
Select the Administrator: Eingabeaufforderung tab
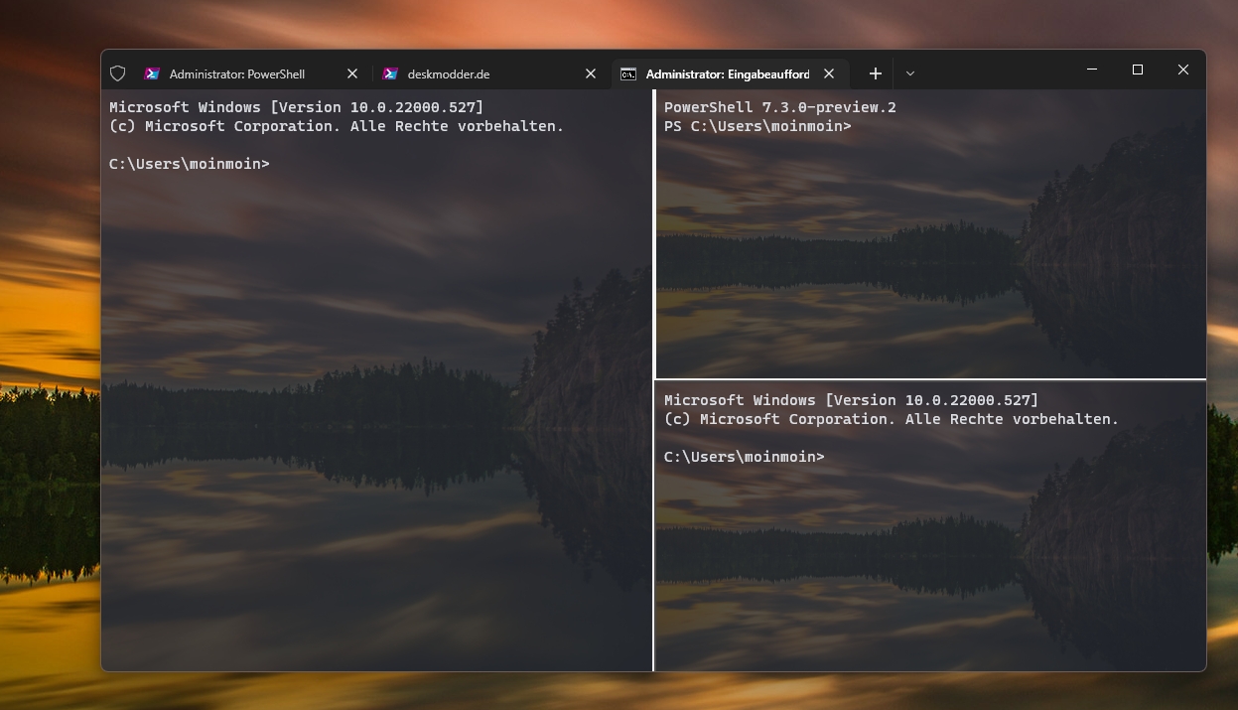(x=727, y=73)
